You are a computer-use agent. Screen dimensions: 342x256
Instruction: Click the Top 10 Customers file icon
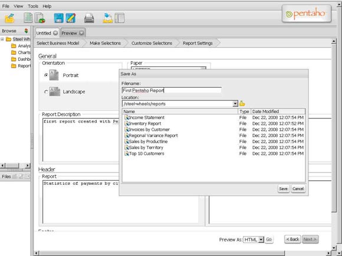coord(127,154)
